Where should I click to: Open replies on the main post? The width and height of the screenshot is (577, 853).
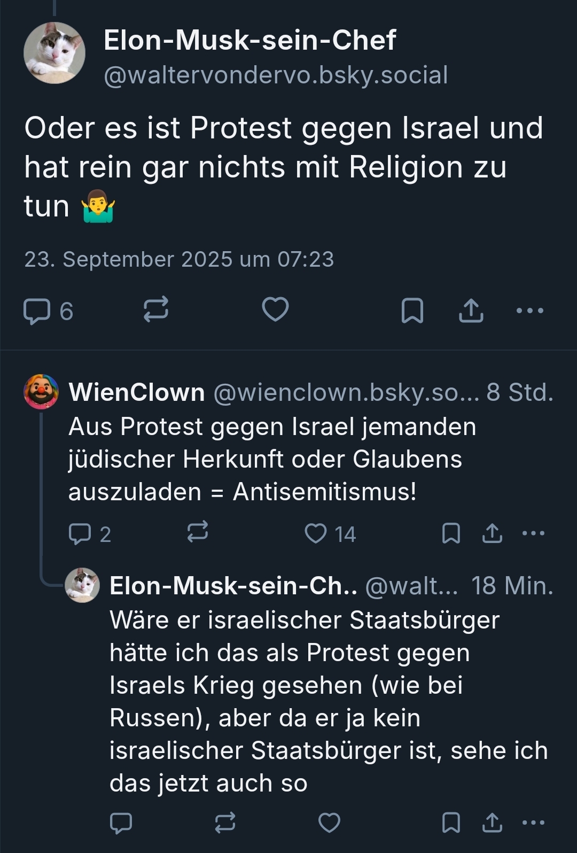point(37,311)
